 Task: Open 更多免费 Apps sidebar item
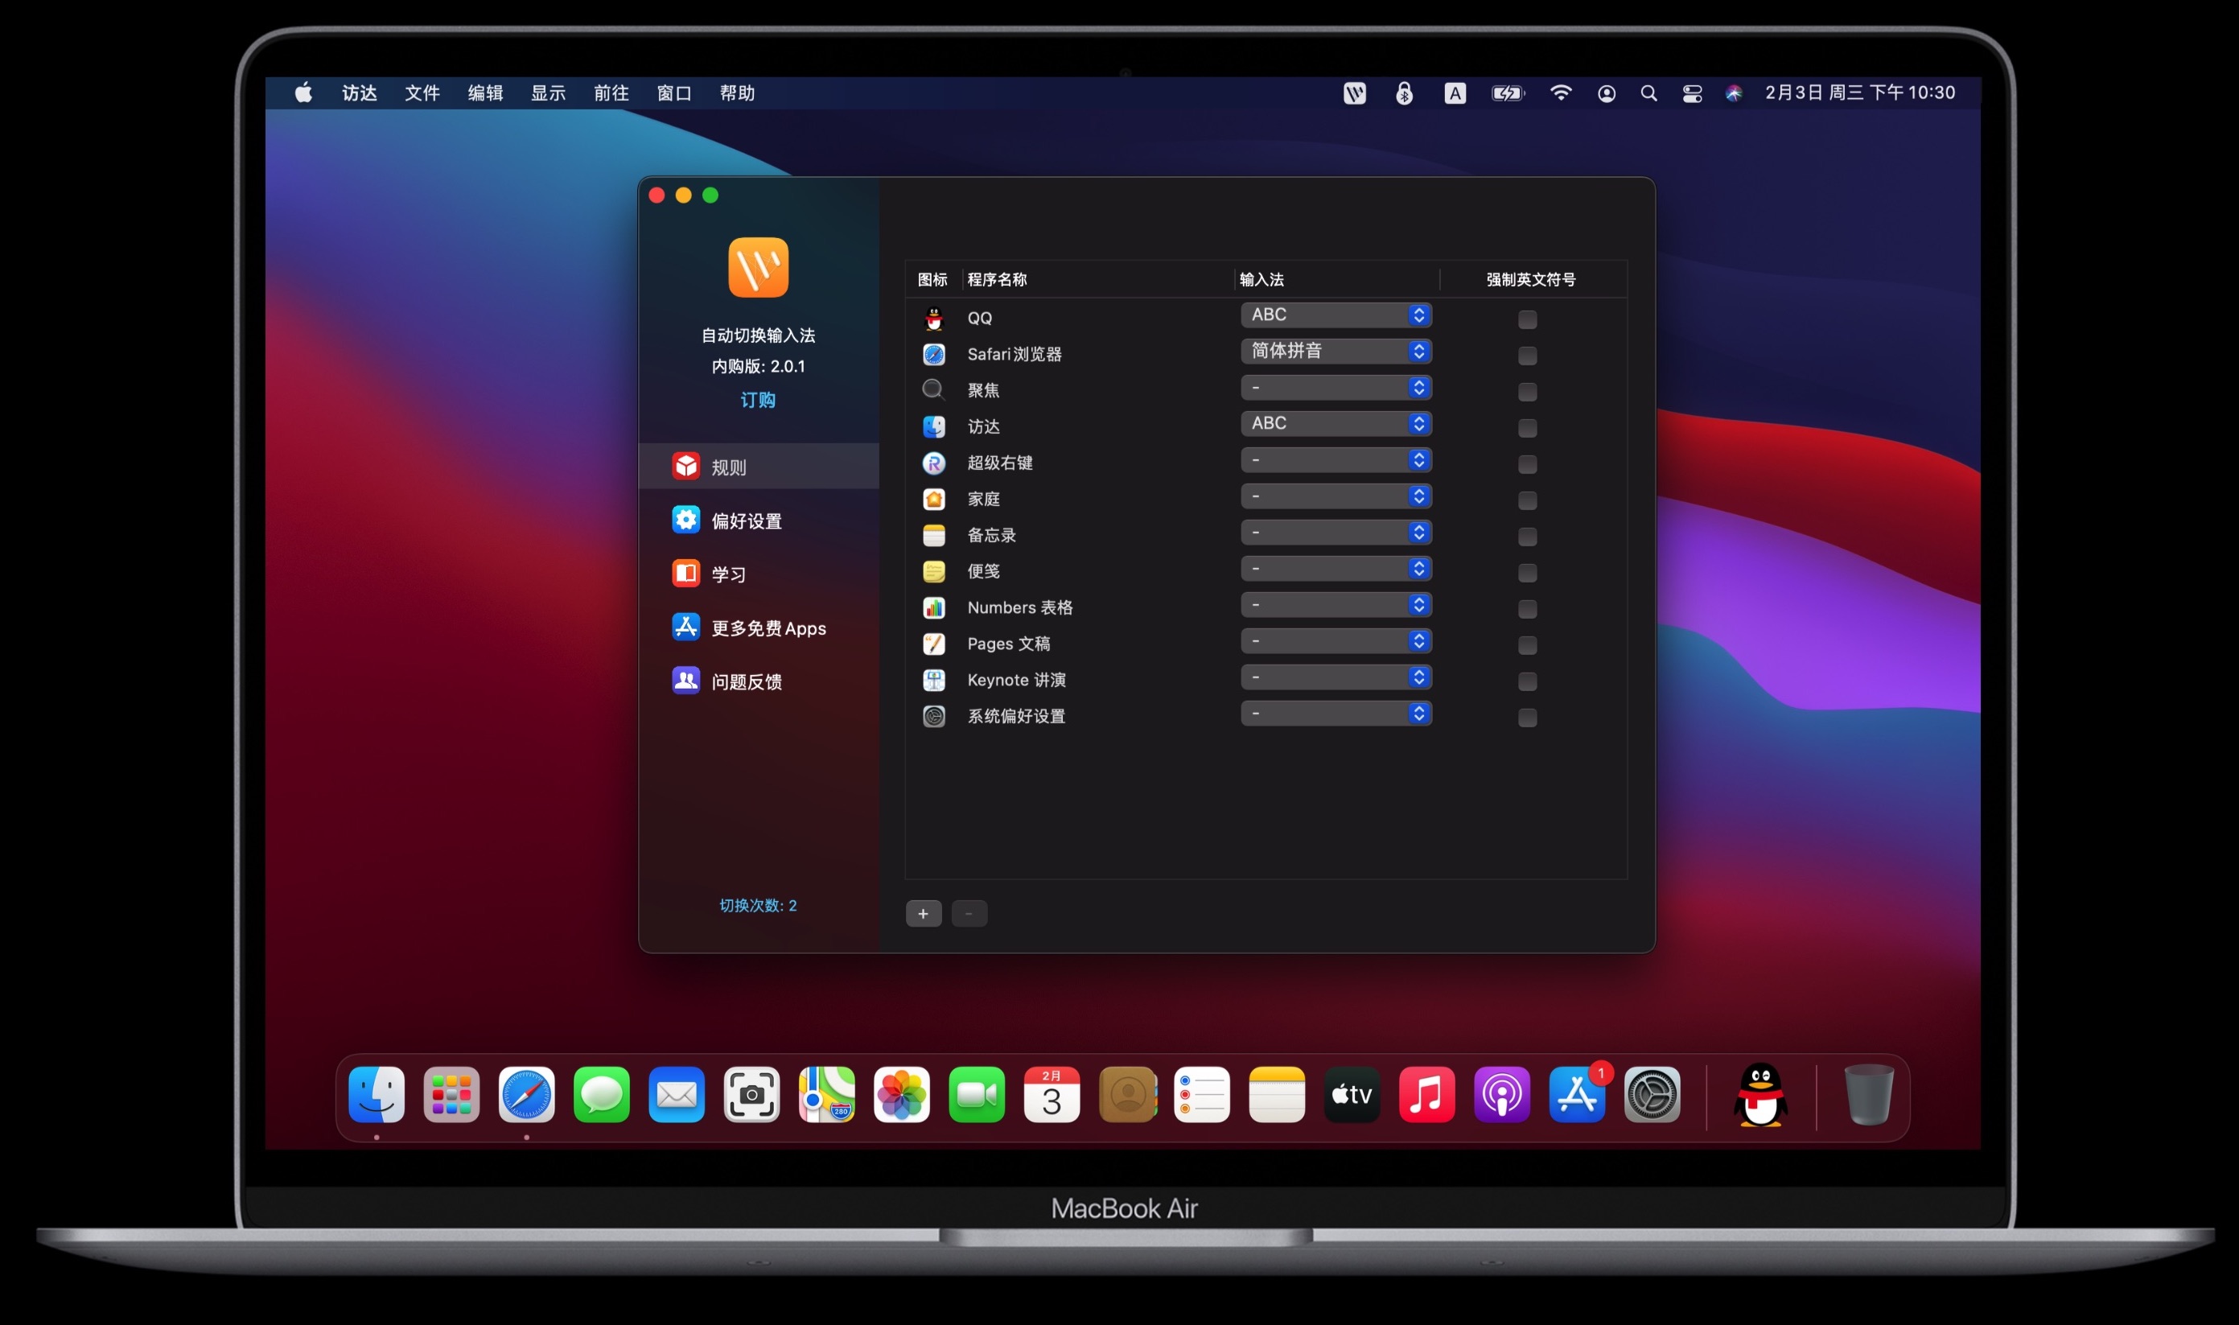(x=768, y=628)
